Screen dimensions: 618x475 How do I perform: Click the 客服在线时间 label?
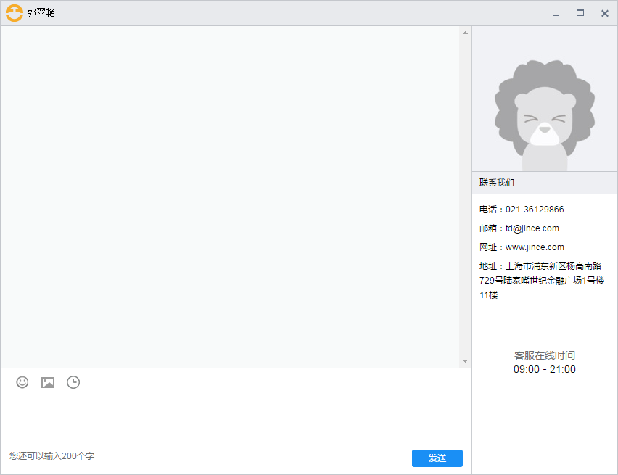click(x=544, y=355)
